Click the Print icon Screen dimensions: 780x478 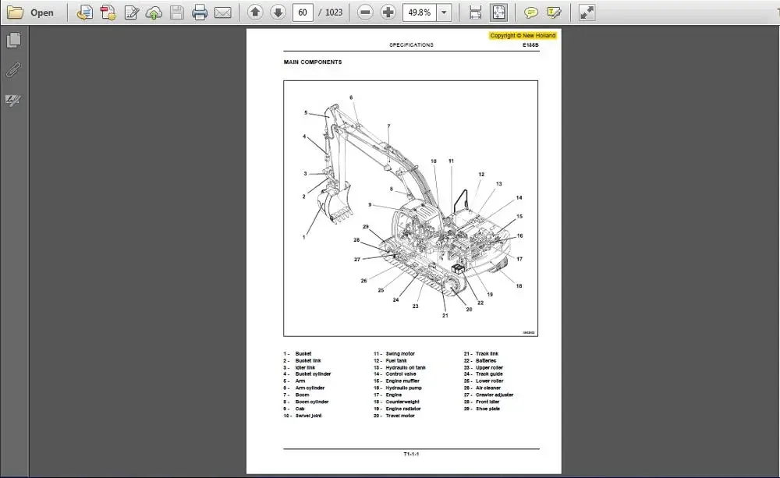[200, 12]
